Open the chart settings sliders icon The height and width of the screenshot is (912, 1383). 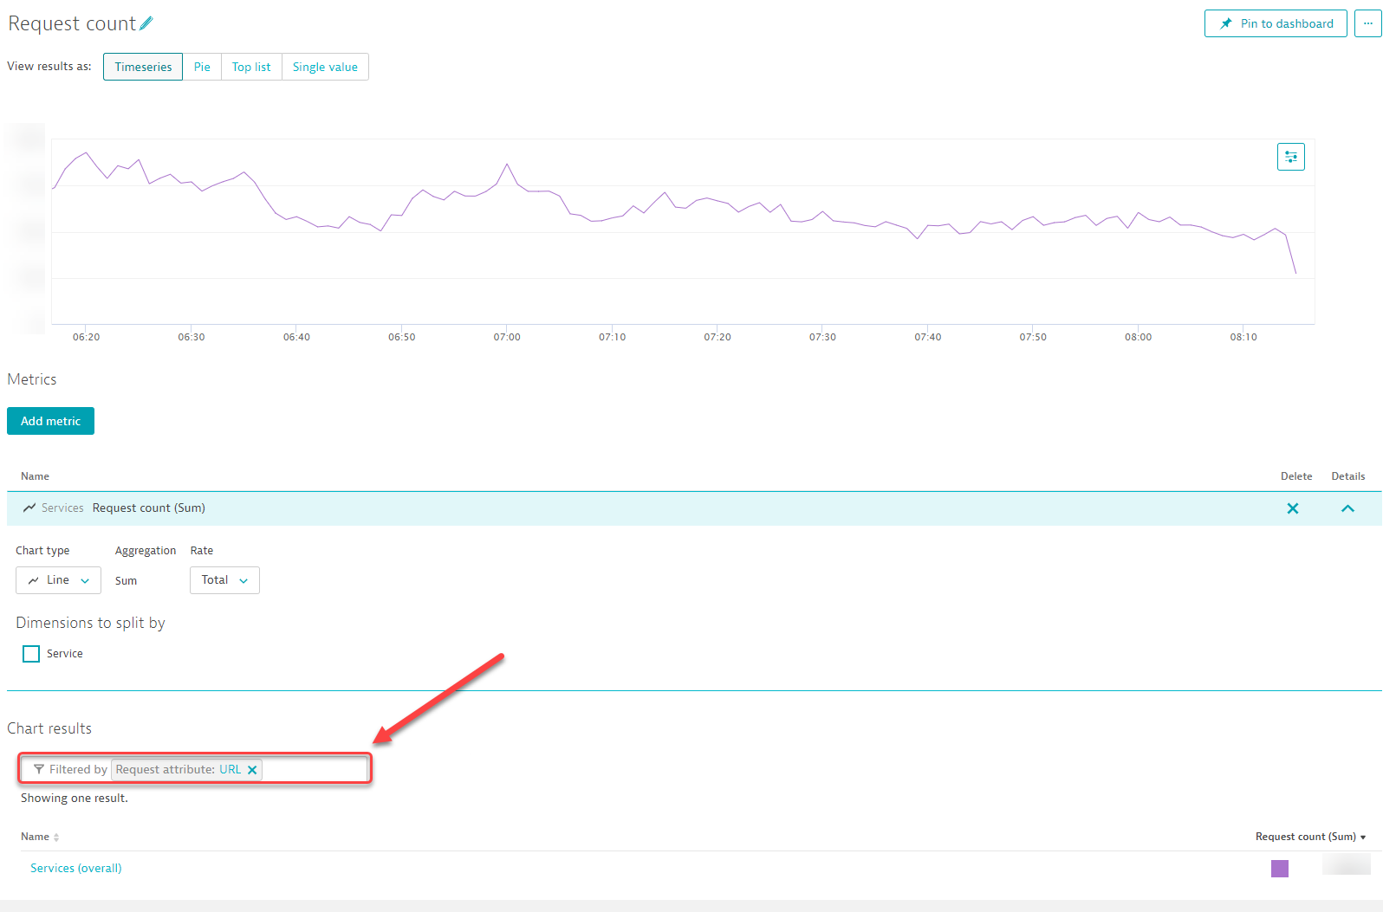pyautogui.click(x=1290, y=157)
